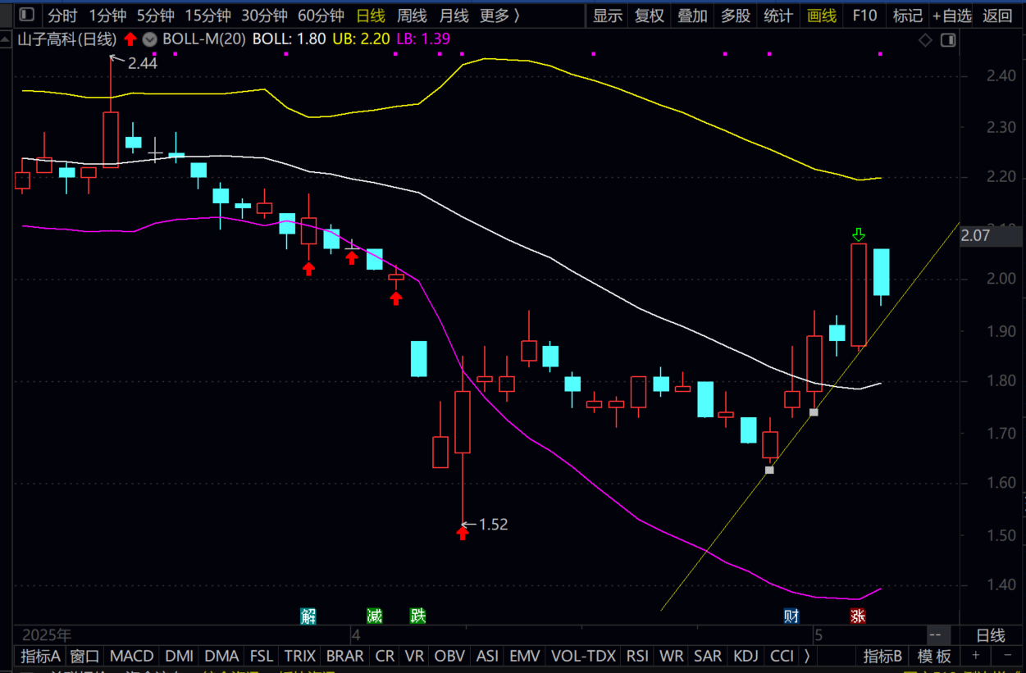
Task: Switch indicator to FSL
Action: coord(262,656)
